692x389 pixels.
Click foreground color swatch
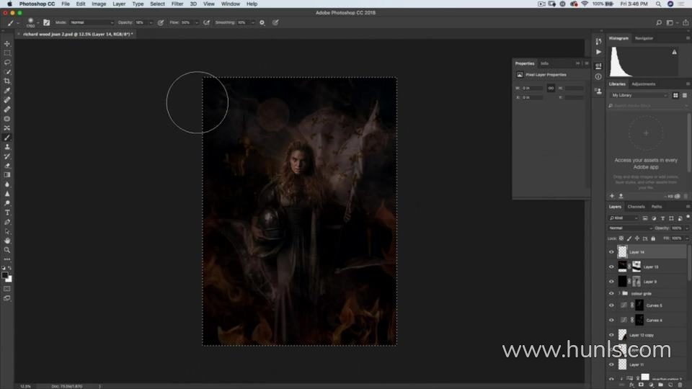(5, 275)
